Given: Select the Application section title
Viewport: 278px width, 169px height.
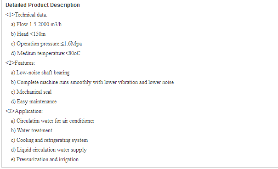Looking at the screenshot, I should 24,111.
